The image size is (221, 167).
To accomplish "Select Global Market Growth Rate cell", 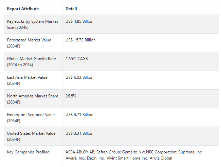I will click(x=33, y=61).
